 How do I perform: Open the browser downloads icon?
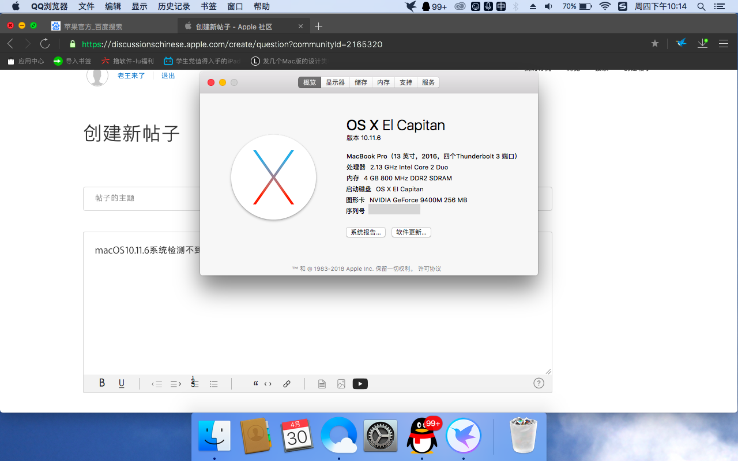[702, 44]
